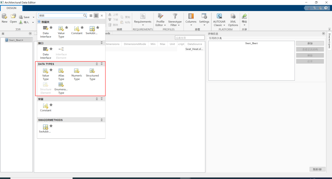
Task: Toggle favorite star for 常量 Constant
Action: (51, 105)
